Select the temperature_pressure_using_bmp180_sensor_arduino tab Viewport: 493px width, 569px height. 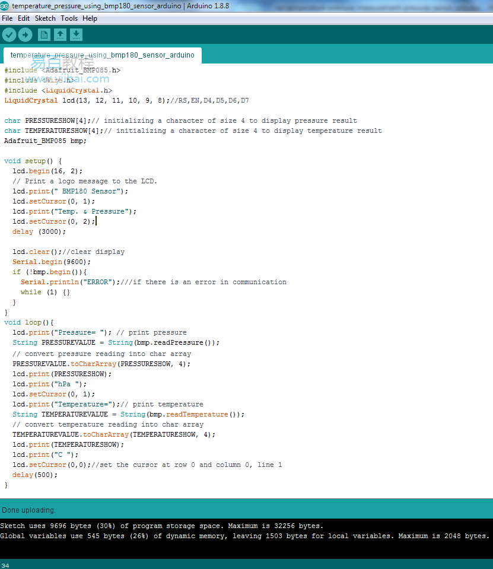(x=102, y=55)
